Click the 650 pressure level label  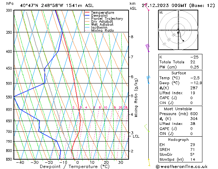coord(10,121)
